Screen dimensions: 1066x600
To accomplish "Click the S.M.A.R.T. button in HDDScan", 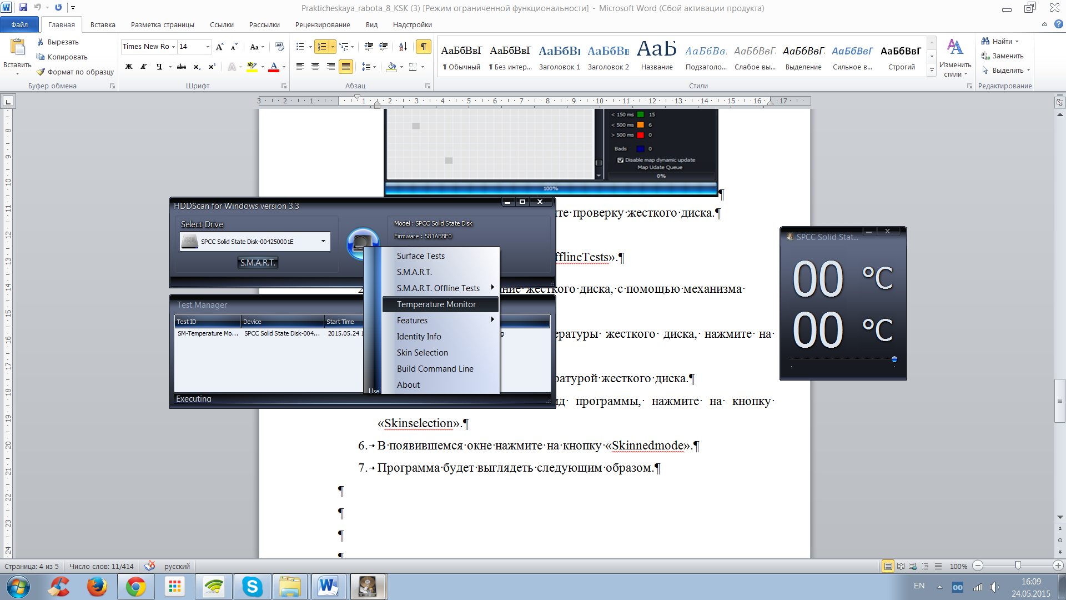I will tap(258, 263).
